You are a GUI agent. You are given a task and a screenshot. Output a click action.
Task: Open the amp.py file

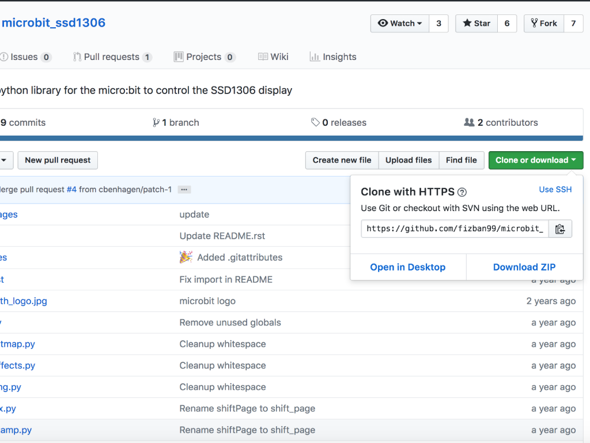click(x=16, y=430)
